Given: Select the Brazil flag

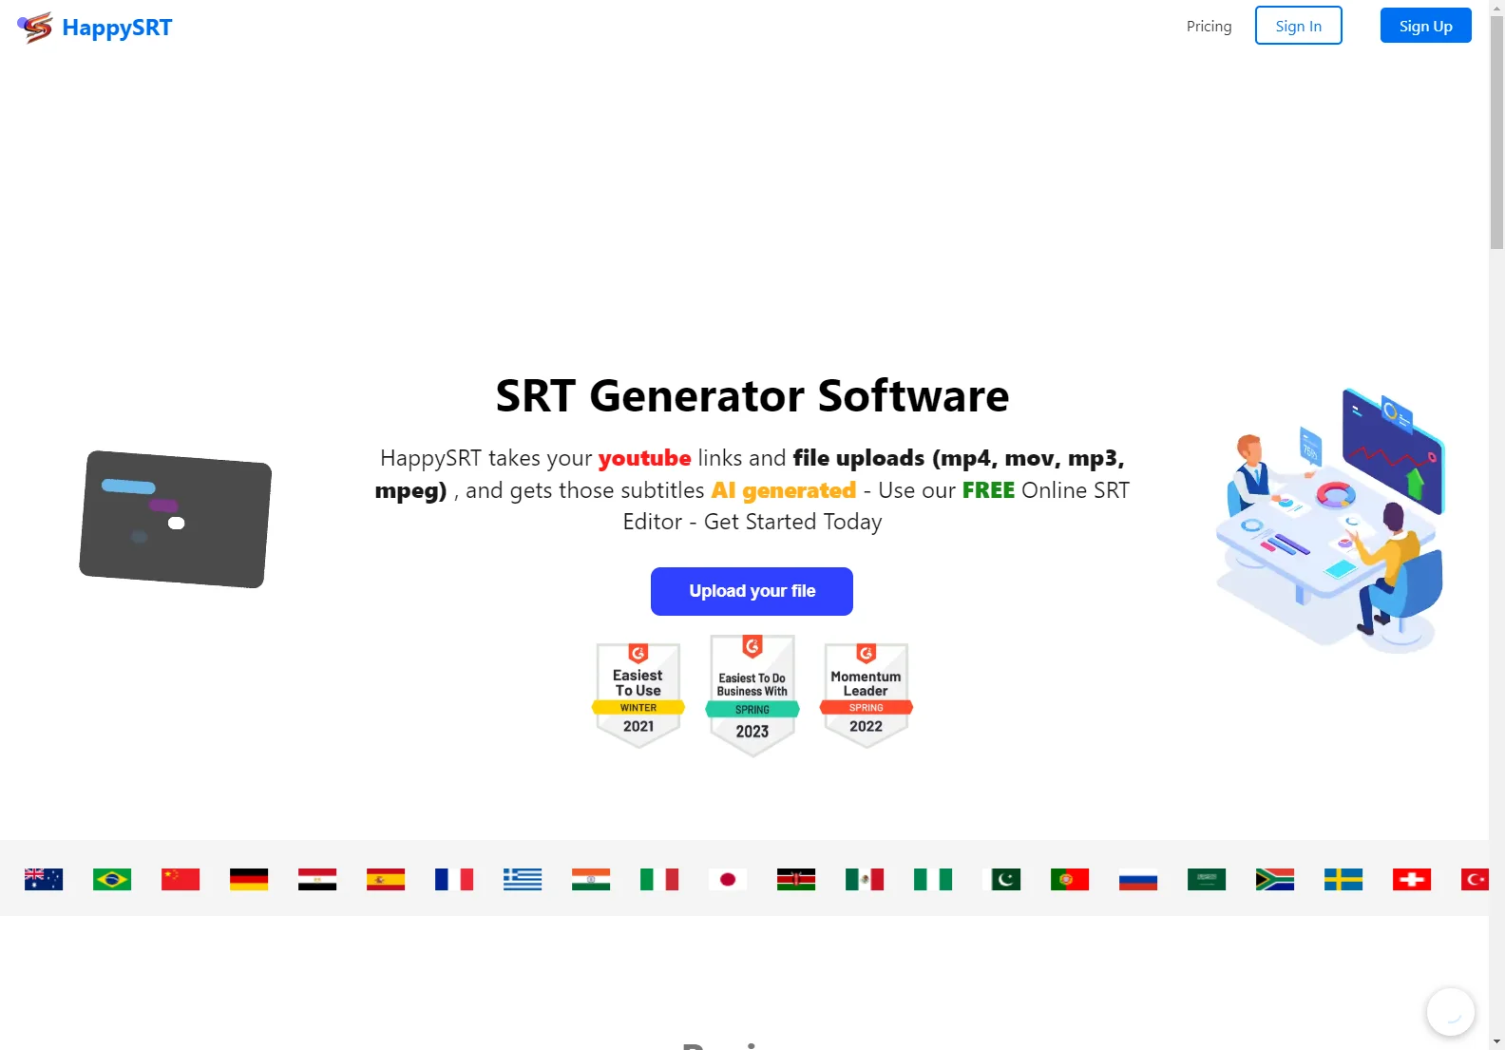Looking at the screenshot, I should click(112, 879).
